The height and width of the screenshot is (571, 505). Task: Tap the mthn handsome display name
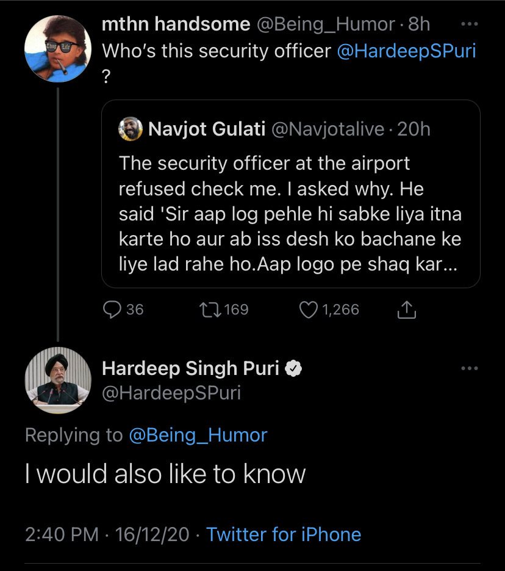(x=176, y=24)
